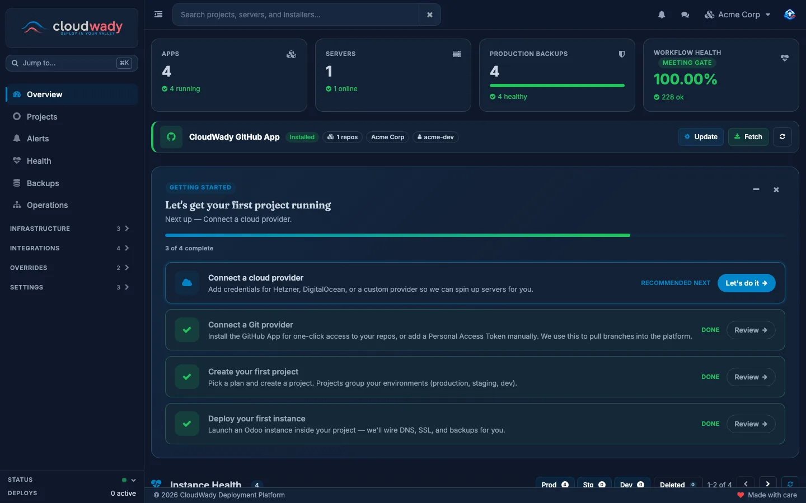Click the CloudWady logo
Viewport: 806px width, 503px height.
pyautogui.click(x=72, y=27)
